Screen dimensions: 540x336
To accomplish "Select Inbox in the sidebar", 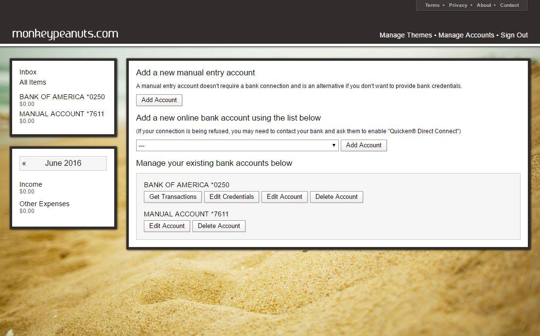I will [28, 72].
